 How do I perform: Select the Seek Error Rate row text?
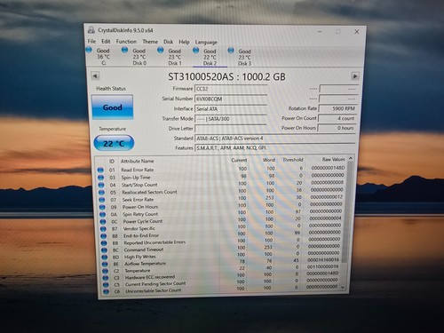click(138, 200)
